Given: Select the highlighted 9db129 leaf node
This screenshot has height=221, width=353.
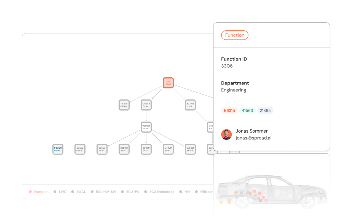Looking at the screenshot, I should coord(58,149).
